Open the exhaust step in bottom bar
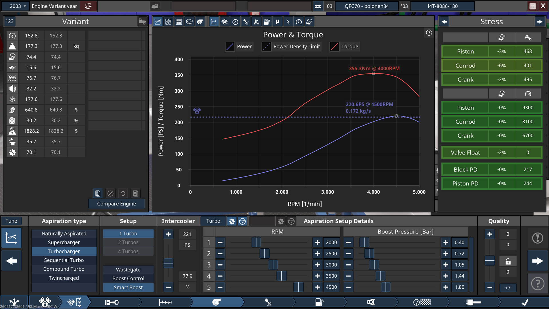The height and width of the screenshot is (309, 549). pyautogui.click(x=371, y=302)
